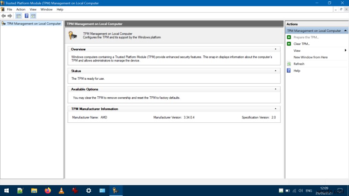Collapse the Status section
The height and width of the screenshot is (196, 349).
click(276, 71)
